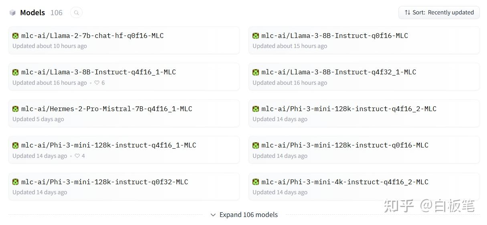Click avatar icon beside Phi-3-mini-4k-instruct-q4f16_2-MLC
The height and width of the screenshot is (225, 487).
[x=256, y=182]
